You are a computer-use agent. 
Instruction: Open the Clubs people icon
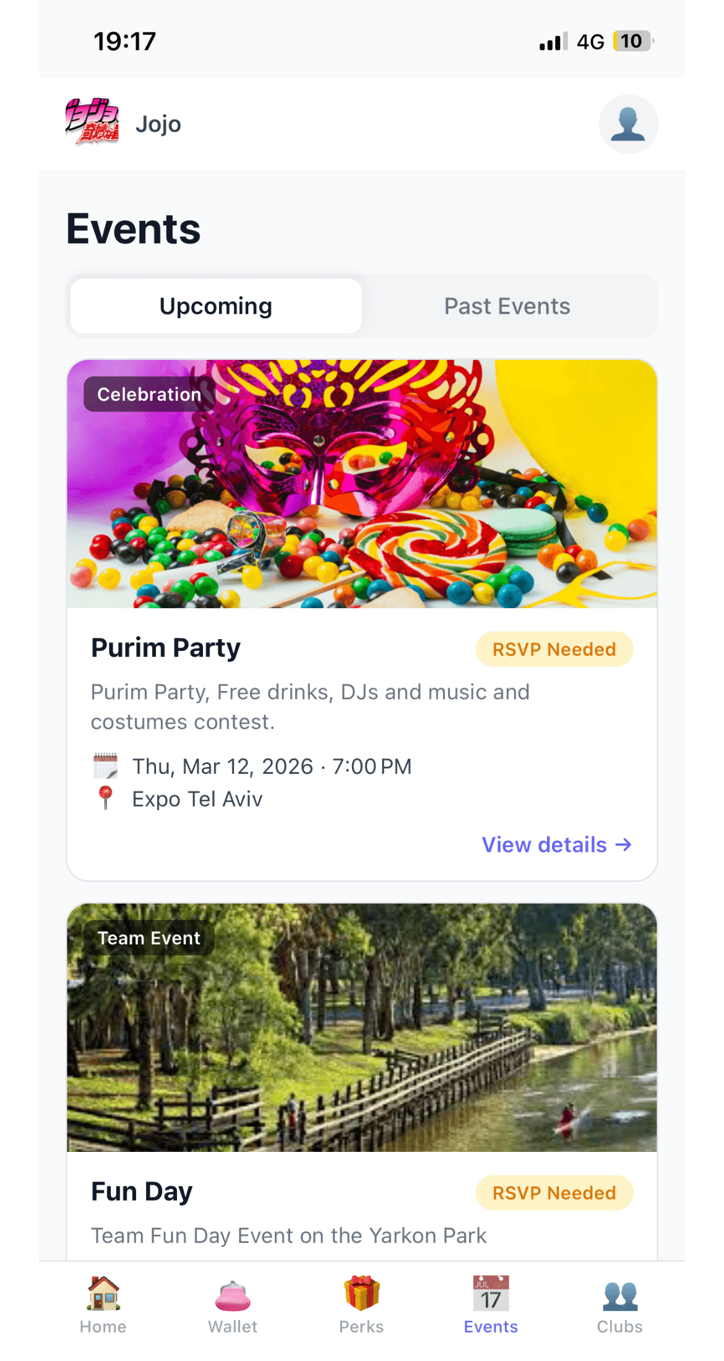pos(620,1296)
